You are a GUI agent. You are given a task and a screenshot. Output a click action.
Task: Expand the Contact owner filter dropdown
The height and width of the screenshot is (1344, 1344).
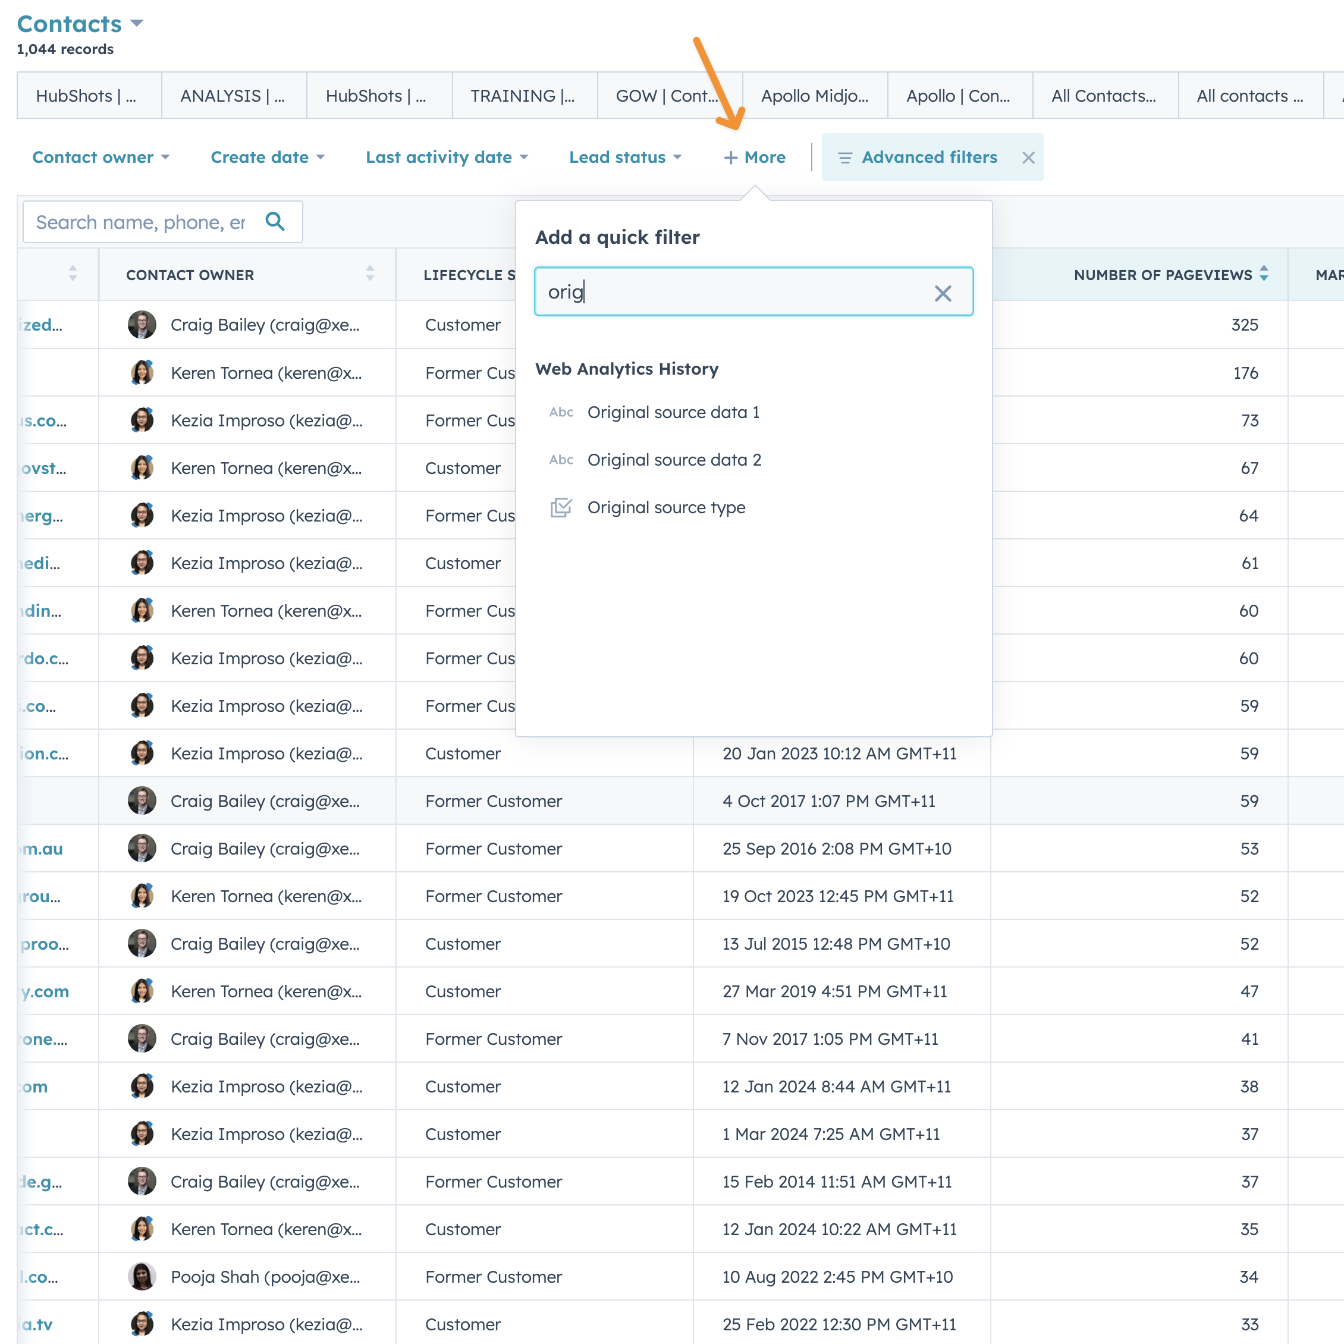[101, 158]
